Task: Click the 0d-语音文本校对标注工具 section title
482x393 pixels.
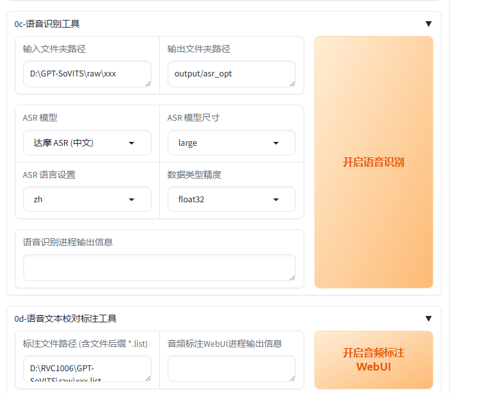Action: click(x=65, y=319)
